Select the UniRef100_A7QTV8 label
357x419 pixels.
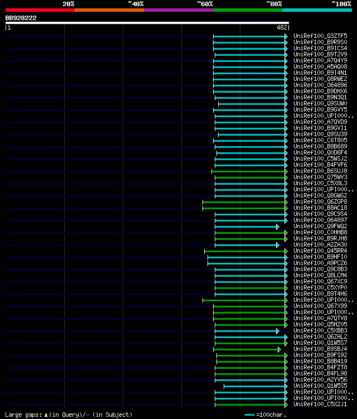(320, 318)
